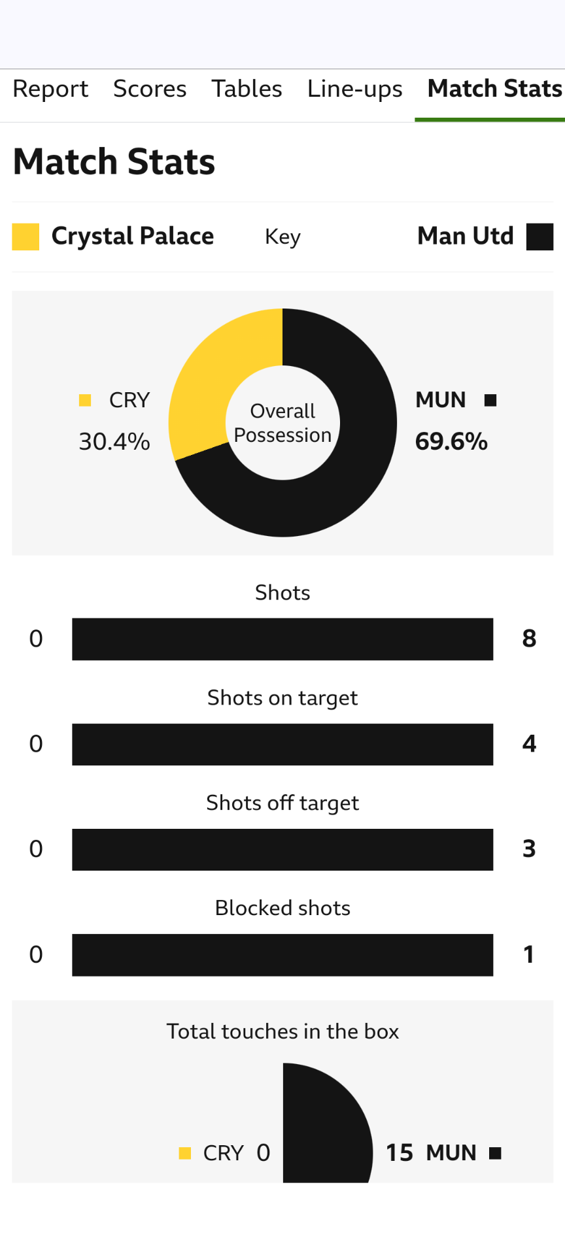Switch to the Scores tab
Viewport: 565px width, 1255px height.
point(150,89)
